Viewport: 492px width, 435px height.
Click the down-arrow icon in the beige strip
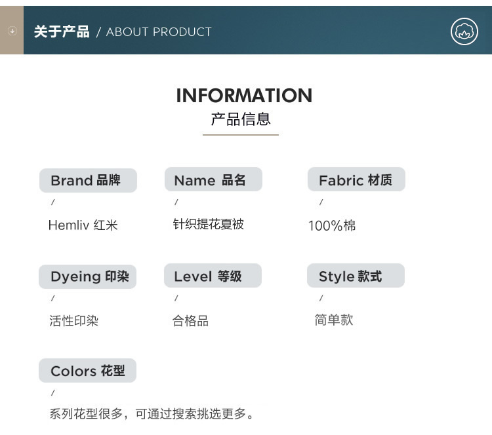(12, 31)
